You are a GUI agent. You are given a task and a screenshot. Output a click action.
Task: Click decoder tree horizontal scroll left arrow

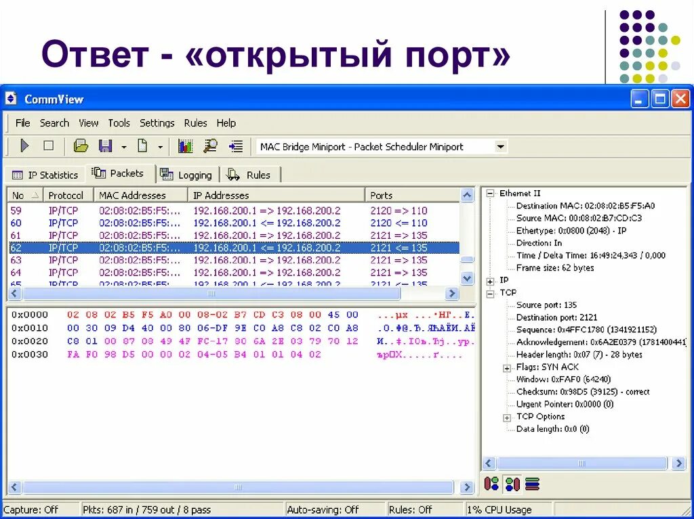(489, 464)
